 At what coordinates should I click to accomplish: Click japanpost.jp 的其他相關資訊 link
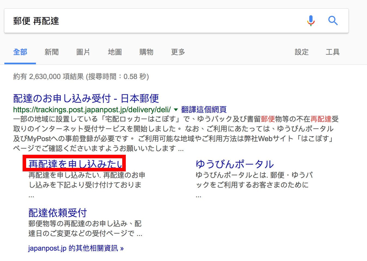76,248
